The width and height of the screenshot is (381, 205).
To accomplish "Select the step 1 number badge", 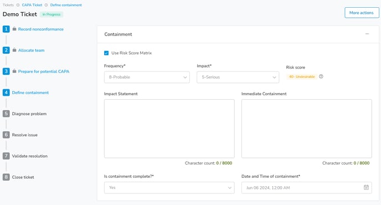I will click(x=6, y=29).
